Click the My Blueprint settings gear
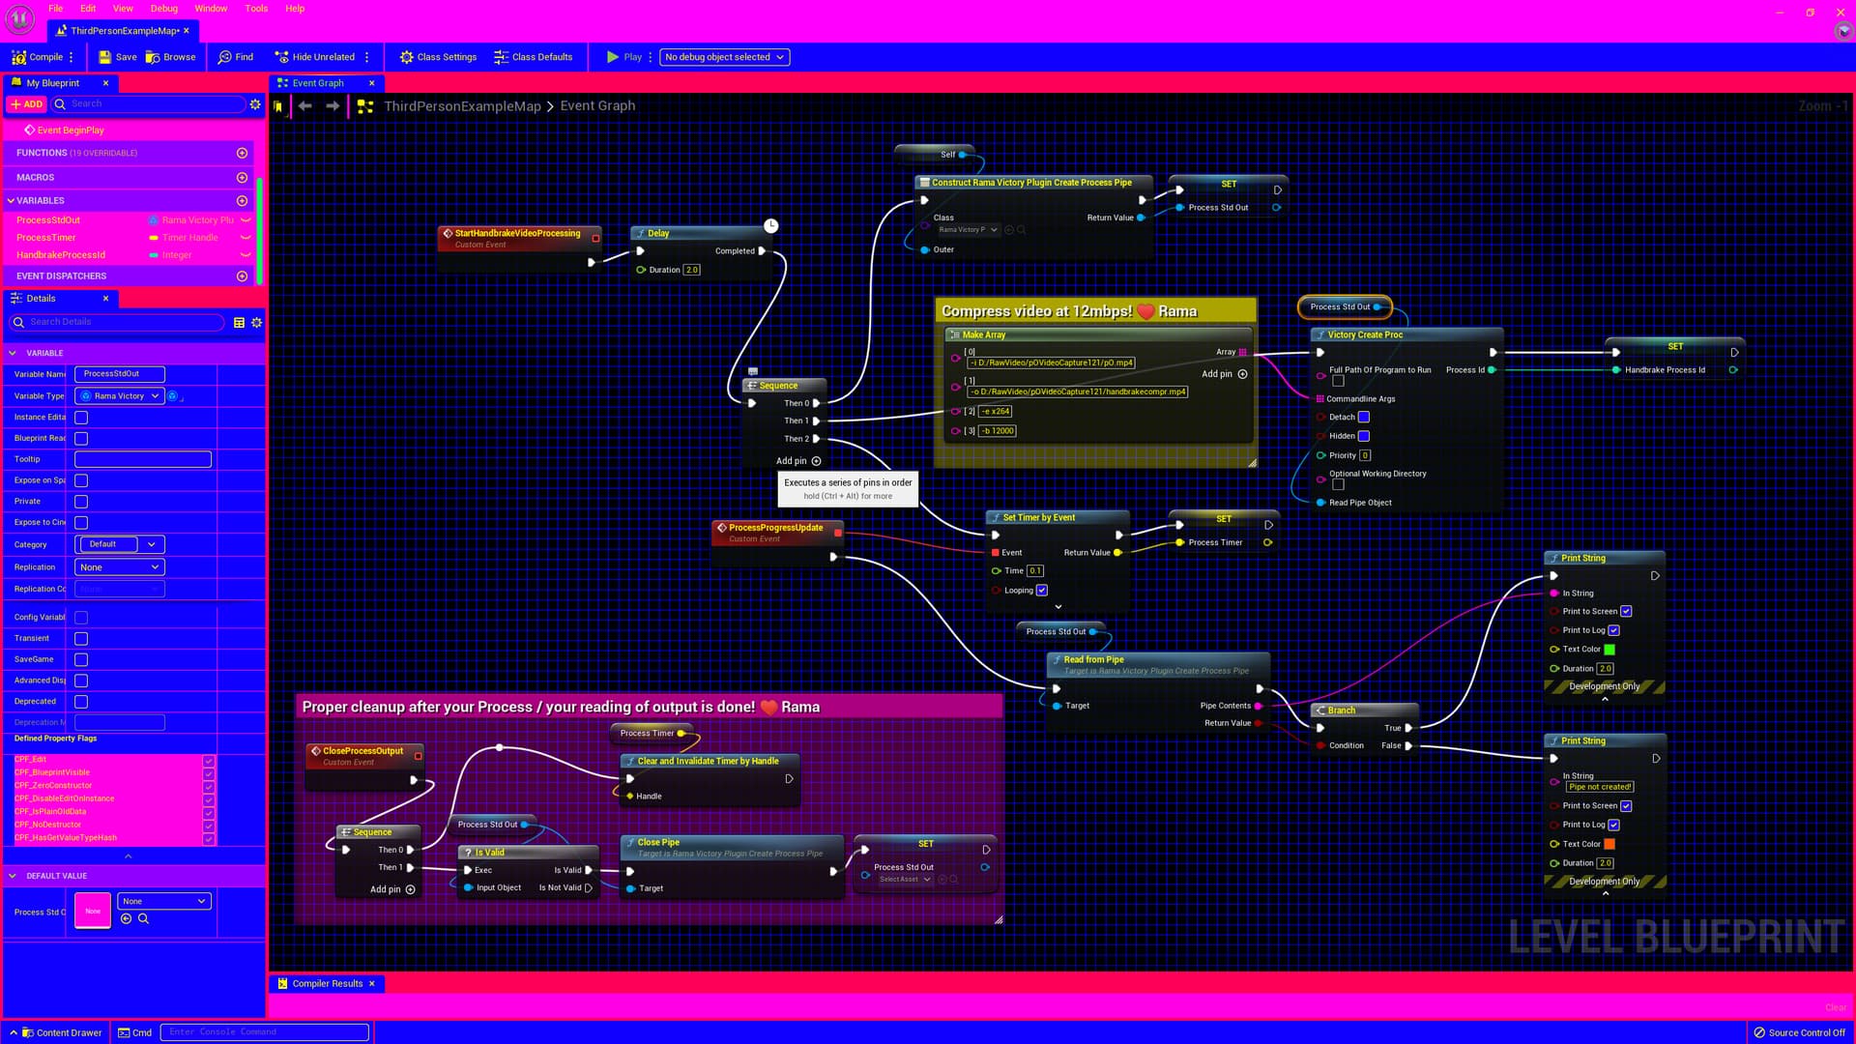This screenshot has width=1856, height=1044. [x=255, y=104]
